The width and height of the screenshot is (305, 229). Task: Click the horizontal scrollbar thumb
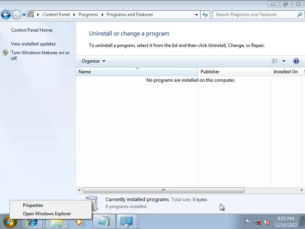pos(164,190)
